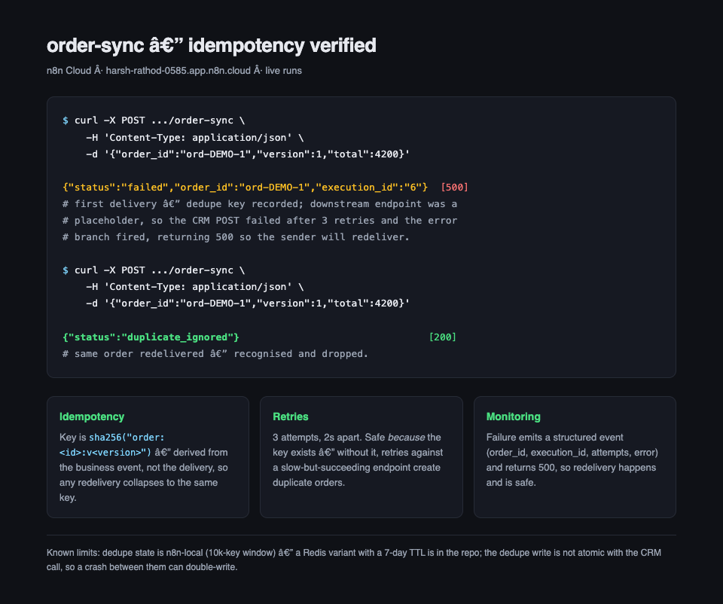This screenshot has width=723, height=604.
Task: Click the 'first delivery' comment line
Action: pyautogui.click(x=260, y=204)
